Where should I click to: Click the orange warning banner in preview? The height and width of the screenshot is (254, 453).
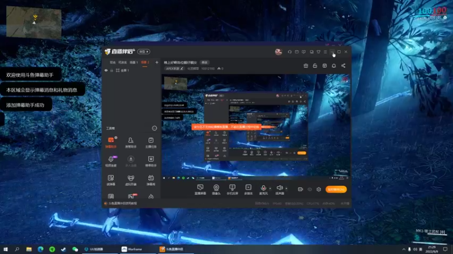tap(226, 126)
